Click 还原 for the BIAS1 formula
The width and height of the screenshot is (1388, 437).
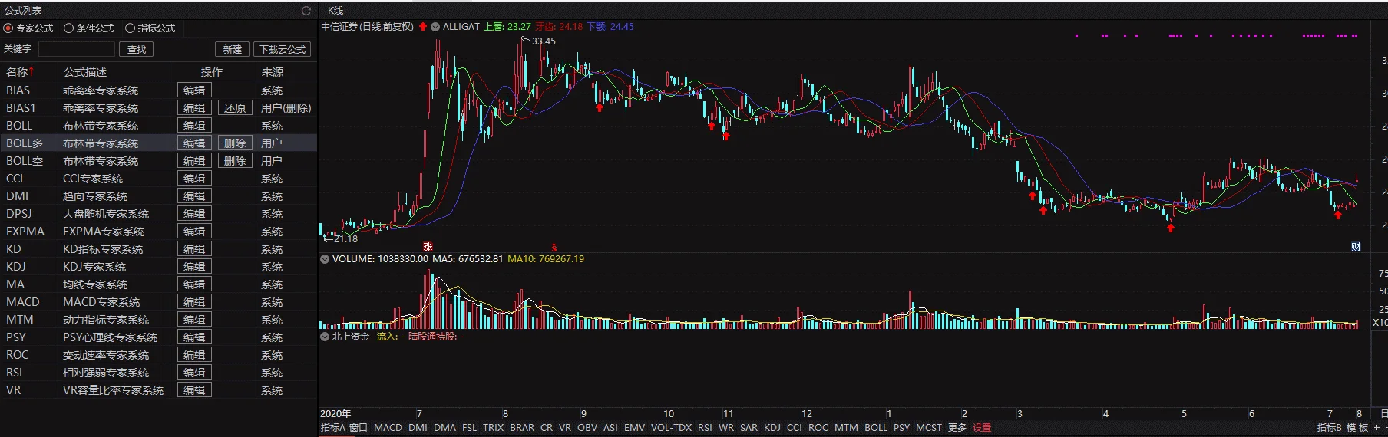[235, 108]
